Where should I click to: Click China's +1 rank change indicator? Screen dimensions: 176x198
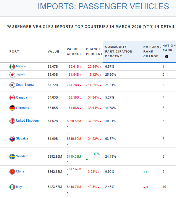(x=146, y=172)
